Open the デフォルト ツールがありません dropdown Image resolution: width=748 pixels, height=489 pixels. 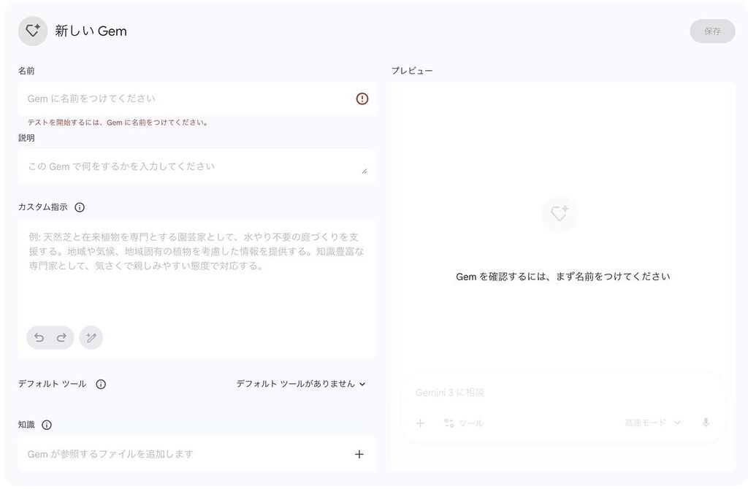[x=300, y=384]
